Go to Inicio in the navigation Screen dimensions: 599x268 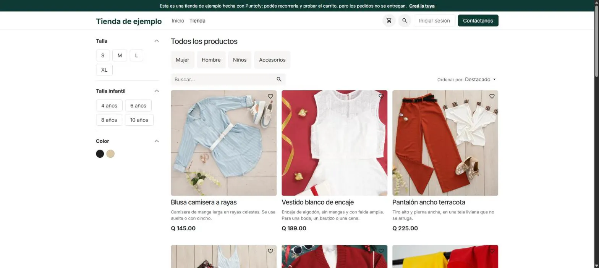click(x=178, y=21)
